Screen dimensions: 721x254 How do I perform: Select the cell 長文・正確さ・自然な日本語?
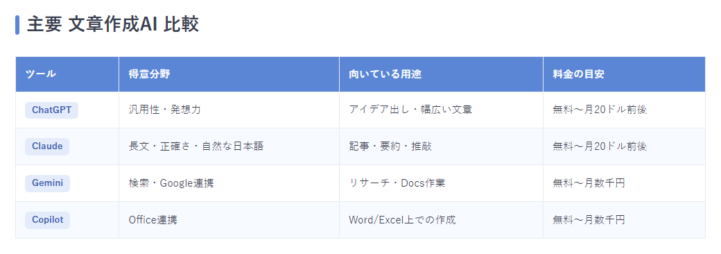point(229,146)
